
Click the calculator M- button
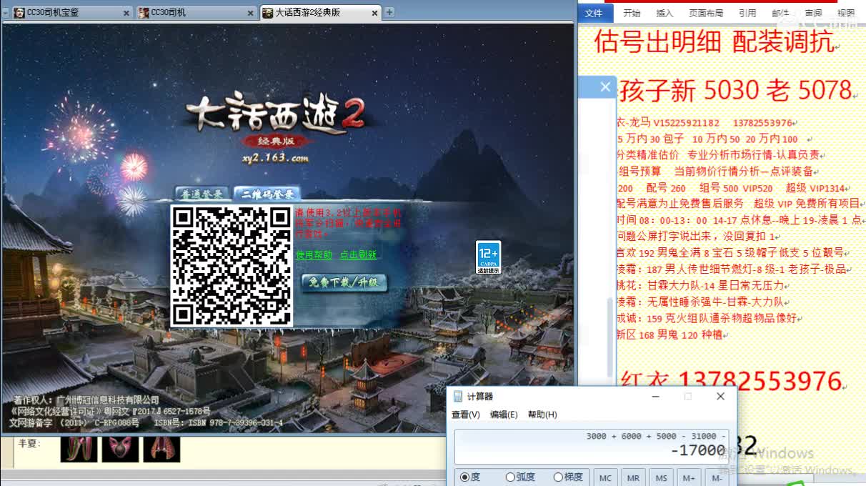pos(717,477)
